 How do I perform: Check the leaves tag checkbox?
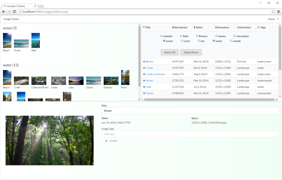(217, 36)
